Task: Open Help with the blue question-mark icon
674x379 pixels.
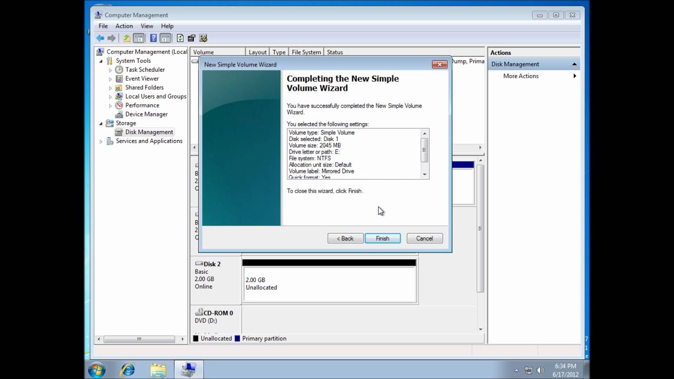Action: [153, 38]
